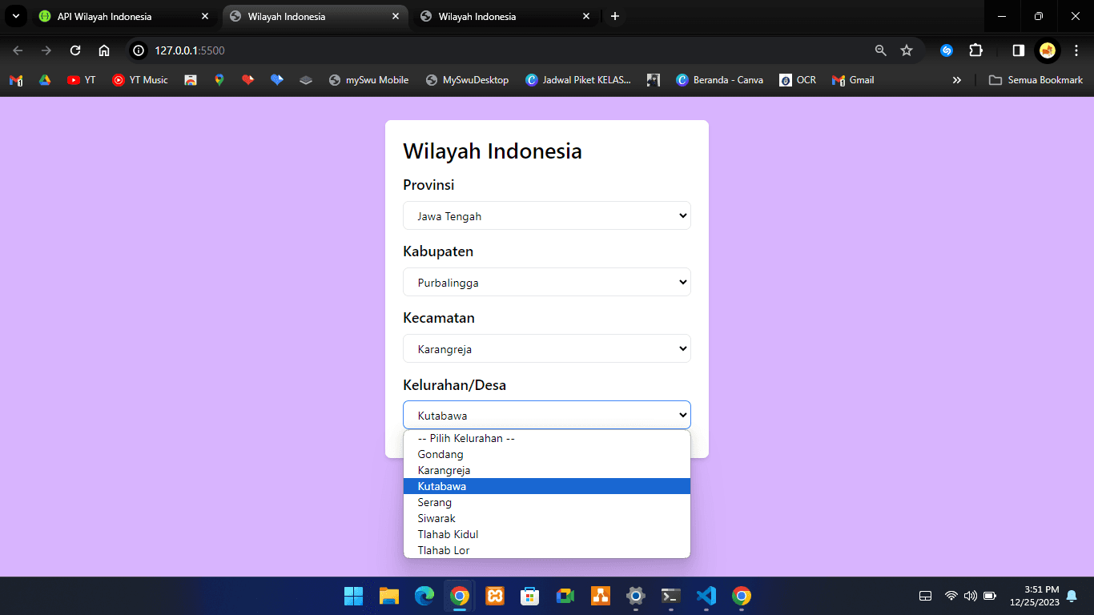Open a new browser tab
This screenshot has height=615, width=1094.
[614, 16]
